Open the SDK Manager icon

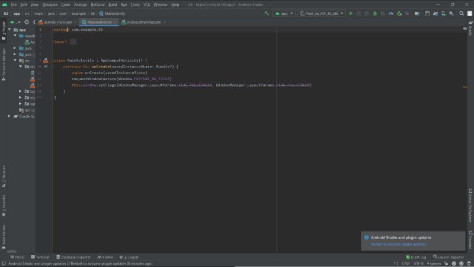pyautogui.click(x=451, y=13)
